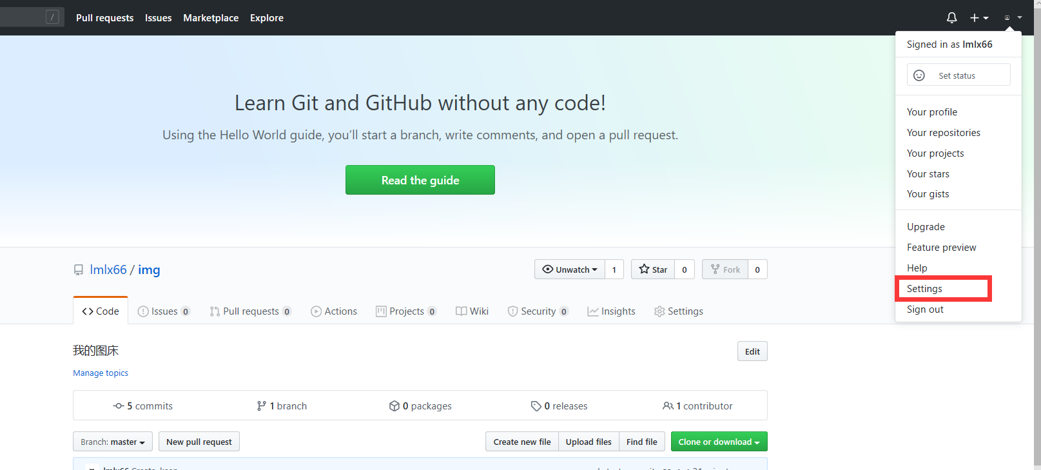Toggle the user avatar menu
This screenshot has height=470, width=1041.
tap(1013, 18)
